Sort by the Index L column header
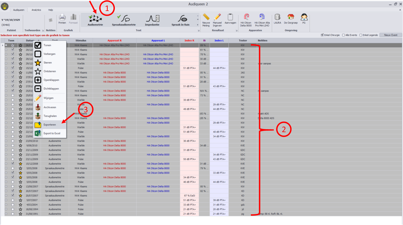The height and width of the screenshot is (225, 403). [219, 40]
